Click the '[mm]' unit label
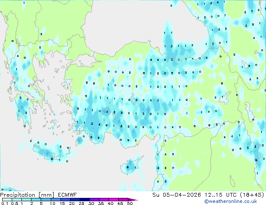266x205 pixels. [x=46, y=195]
